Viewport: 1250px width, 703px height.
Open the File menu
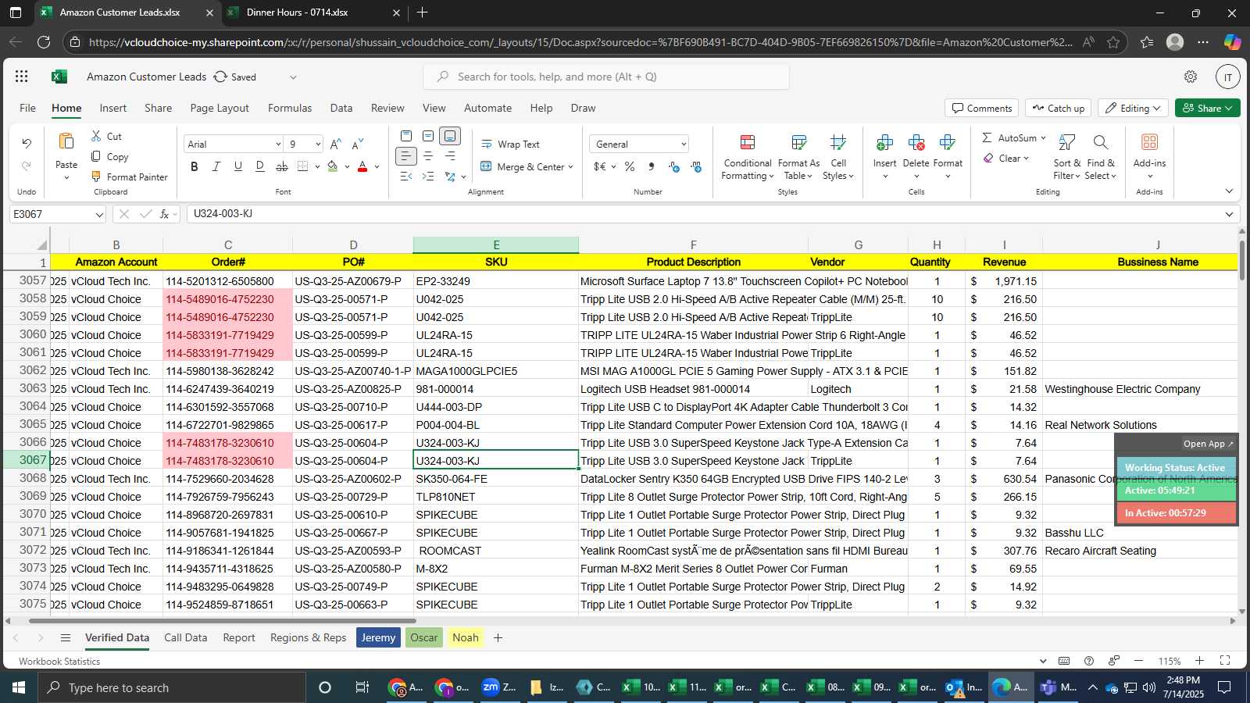pos(27,108)
